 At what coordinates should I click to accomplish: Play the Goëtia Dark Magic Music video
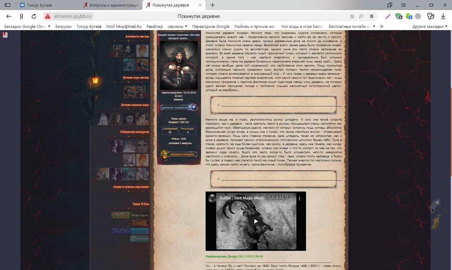(x=256, y=221)
